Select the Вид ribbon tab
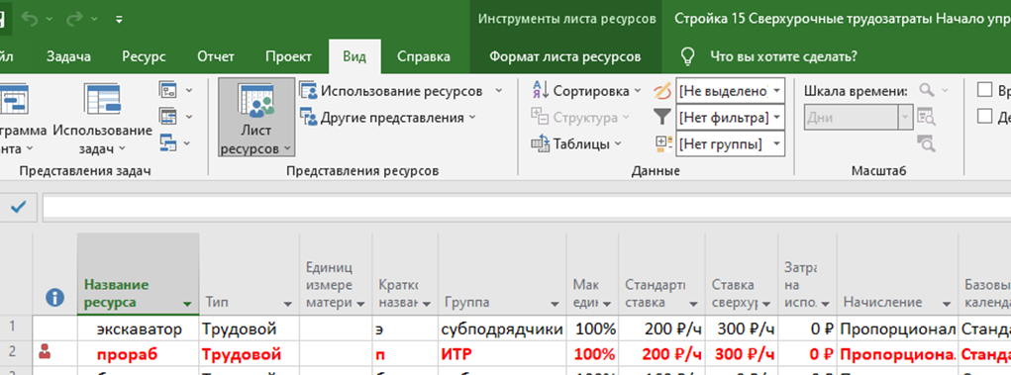Screen dimensions: 1011x375 (354, 56)
